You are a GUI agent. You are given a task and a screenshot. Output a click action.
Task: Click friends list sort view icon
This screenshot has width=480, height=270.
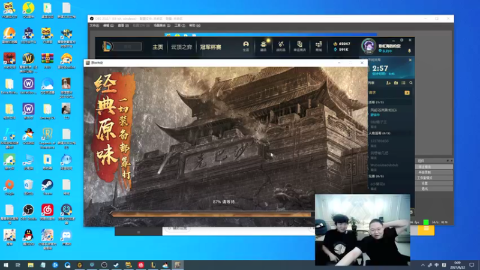pos(403,83)
